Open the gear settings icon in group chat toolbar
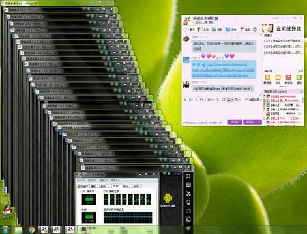The height and width of the screenshot is (234, 307). coord(255,29)
